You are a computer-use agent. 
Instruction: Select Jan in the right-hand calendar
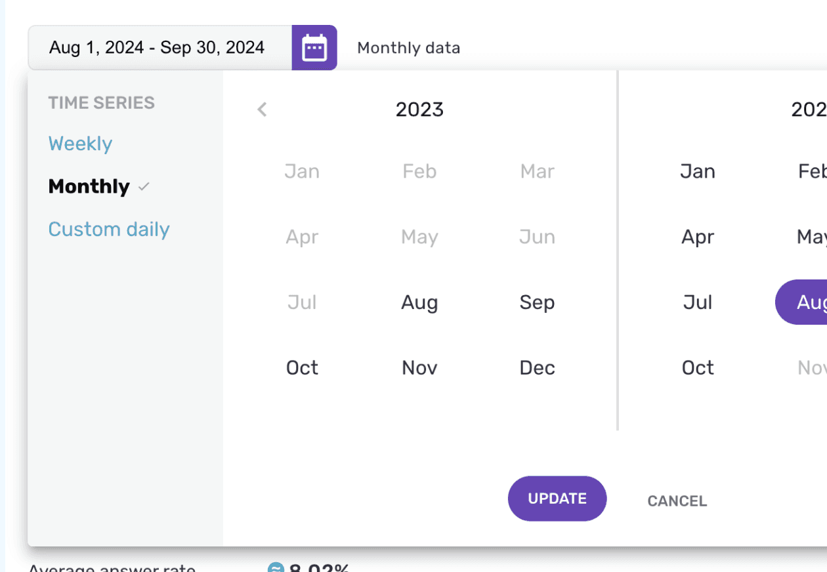(698, 171)
